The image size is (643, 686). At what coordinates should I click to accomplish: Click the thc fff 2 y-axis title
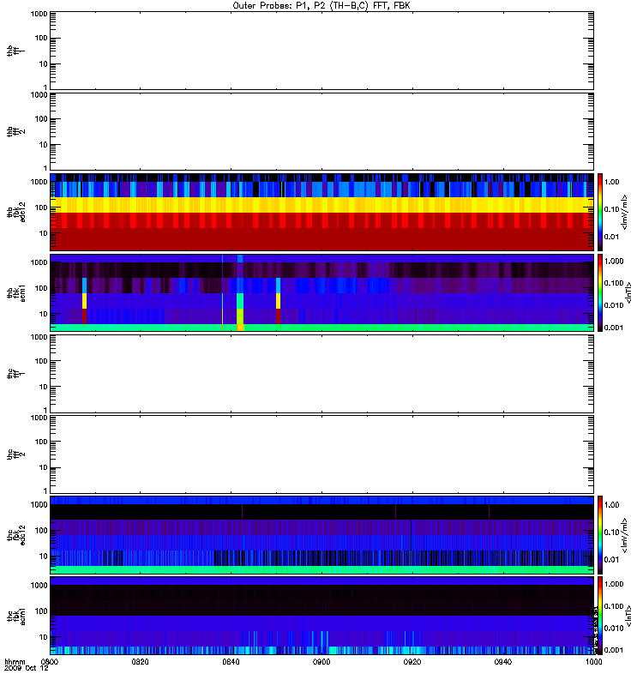click(16, 454)
